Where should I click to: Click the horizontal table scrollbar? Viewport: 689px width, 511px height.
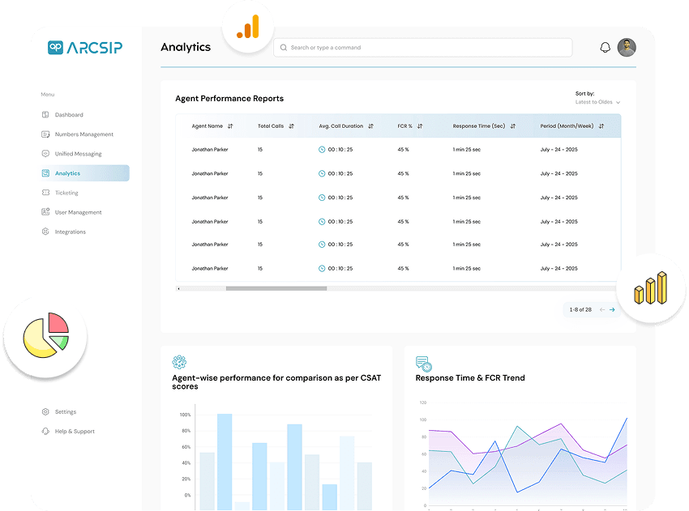[x=276, y=288]
